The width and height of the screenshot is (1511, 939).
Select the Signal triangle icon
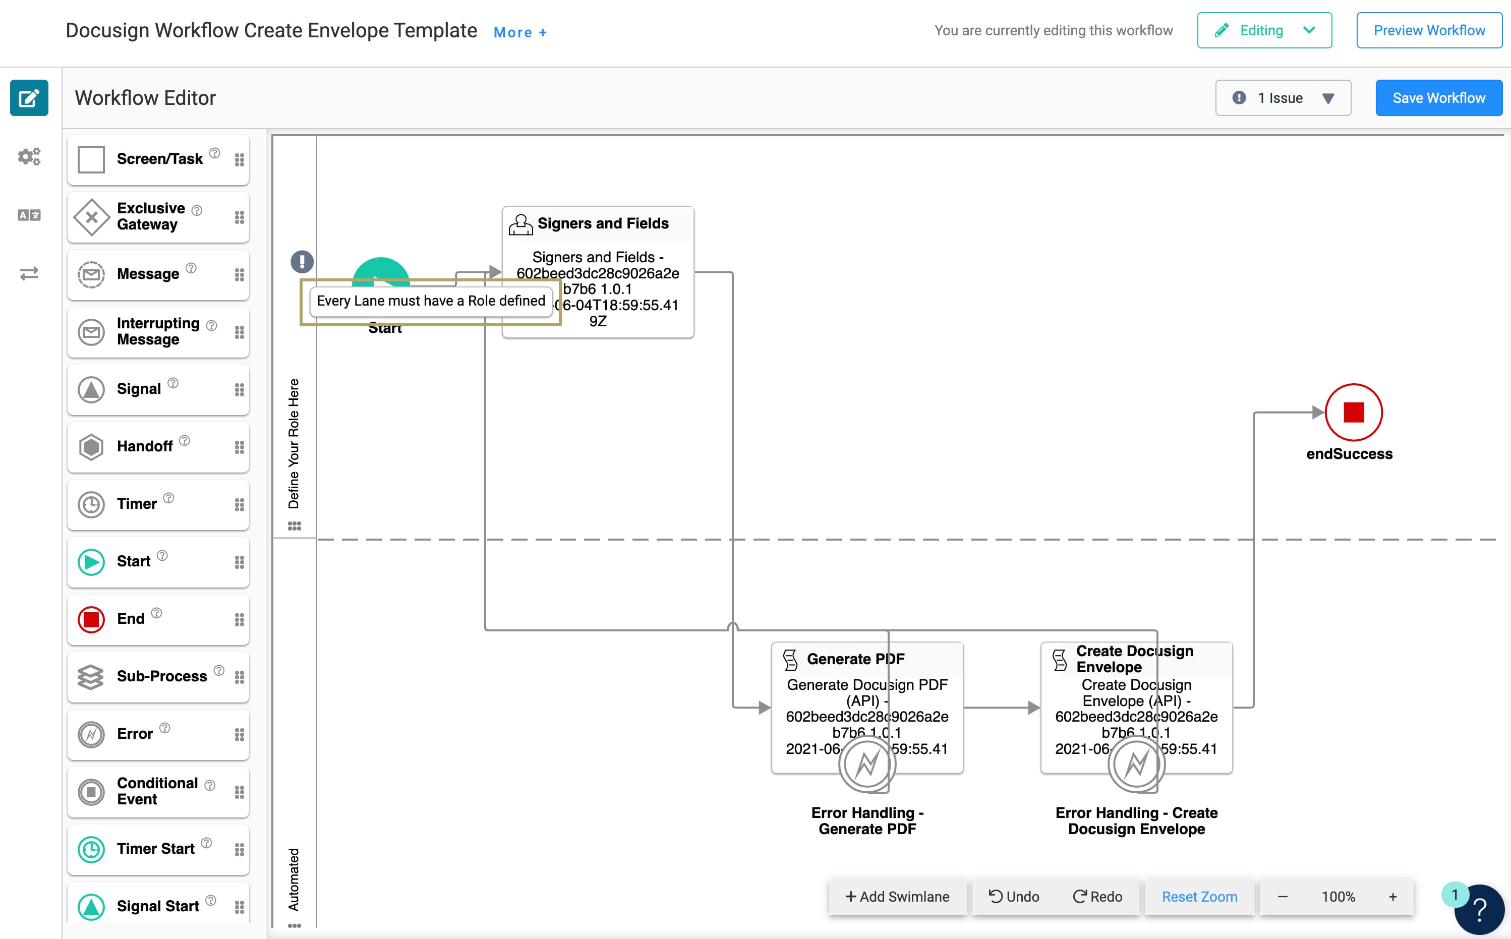(x=91, y=390)
